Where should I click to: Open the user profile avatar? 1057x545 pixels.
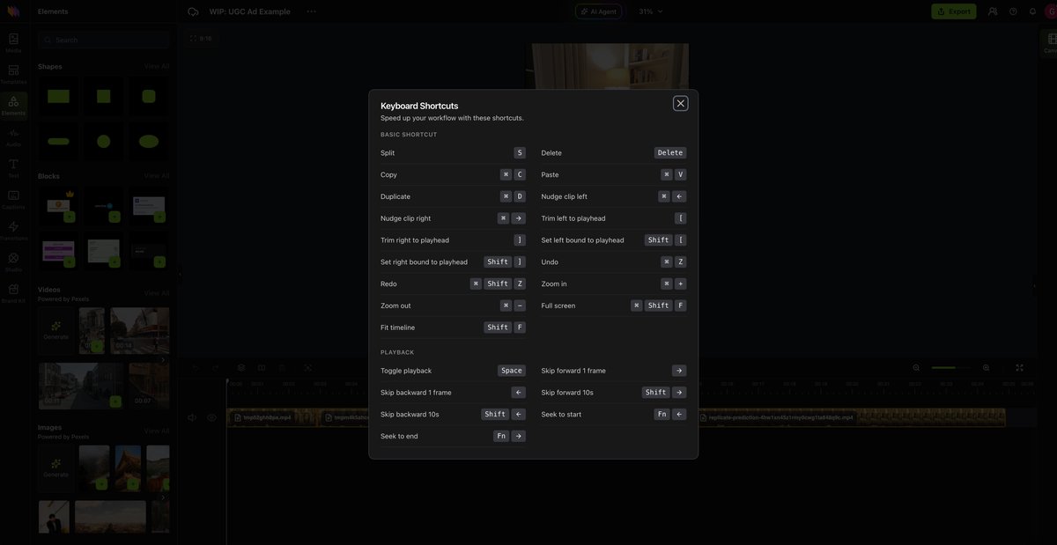click(1051, 11)
